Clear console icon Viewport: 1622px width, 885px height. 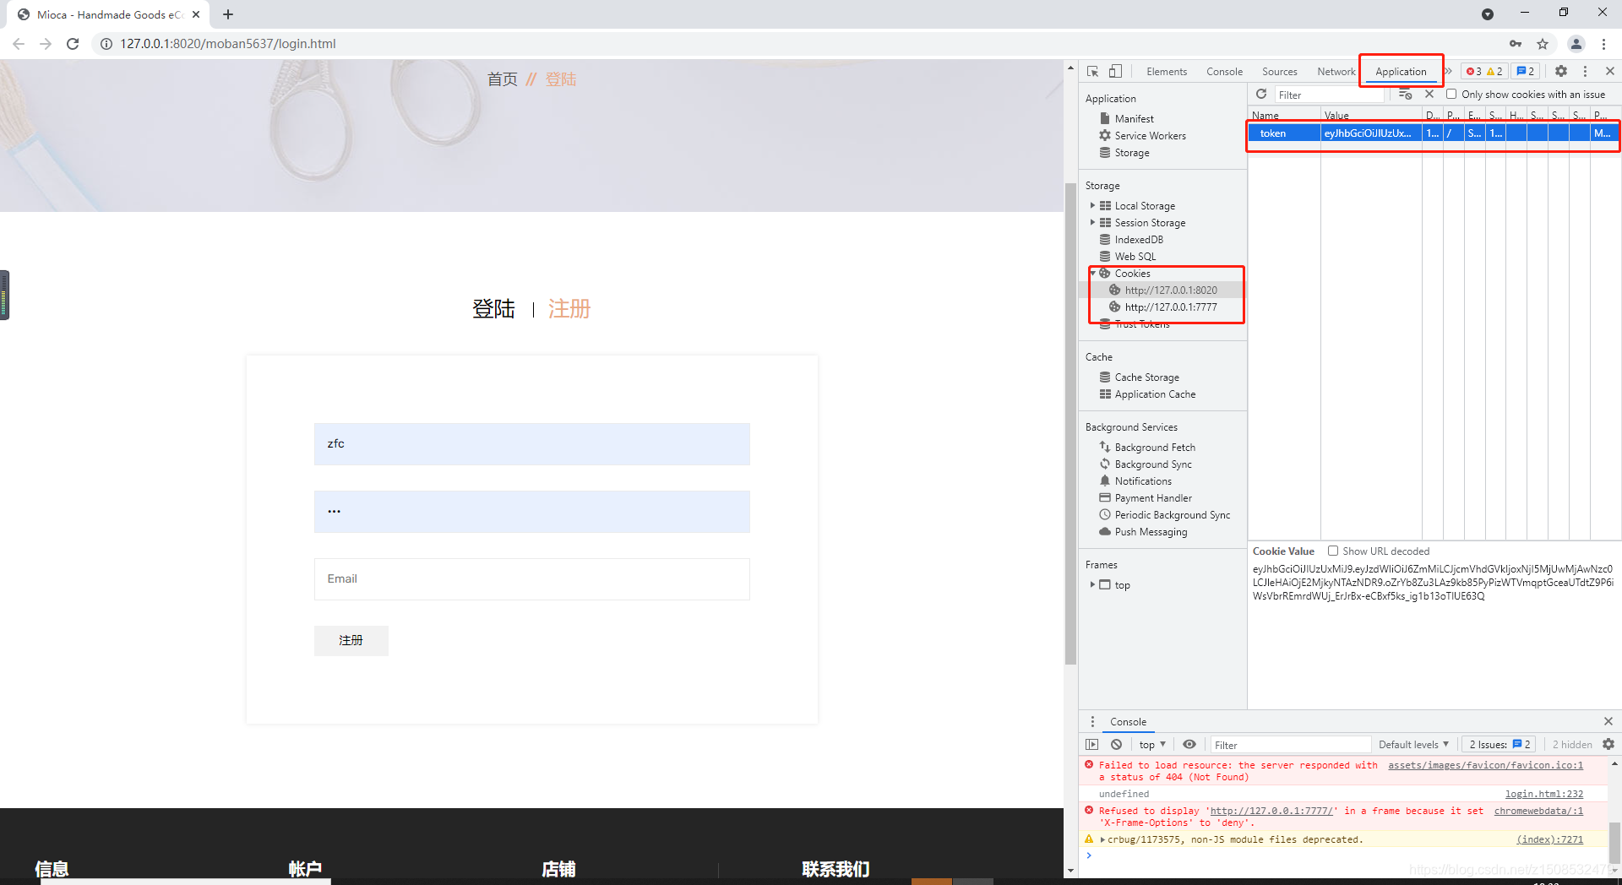pyautogui.click(x=1116, y=745)
